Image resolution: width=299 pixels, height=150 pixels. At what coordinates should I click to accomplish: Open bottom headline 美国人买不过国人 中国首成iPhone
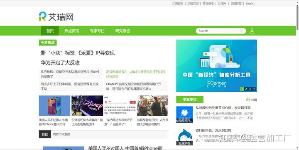(x=125, y=148)
